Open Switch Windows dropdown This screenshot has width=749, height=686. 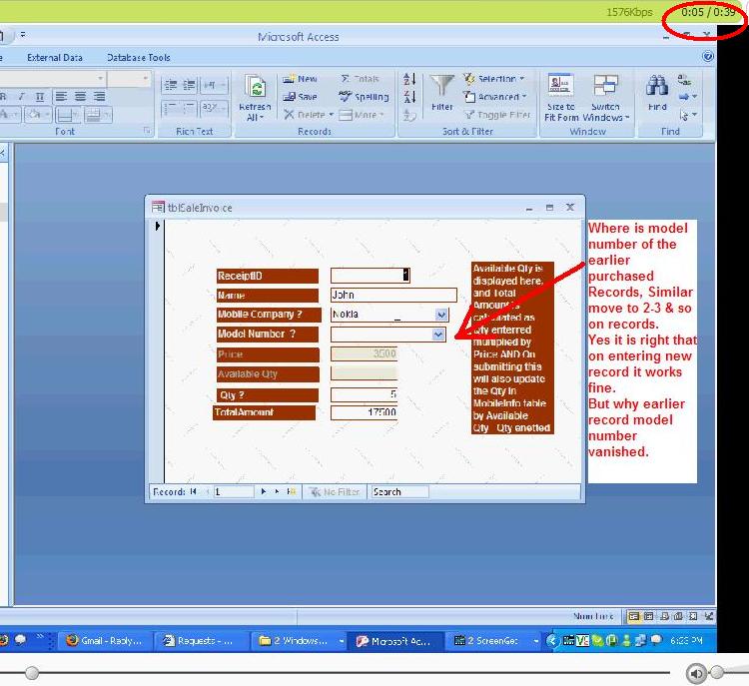pos(606,98)
